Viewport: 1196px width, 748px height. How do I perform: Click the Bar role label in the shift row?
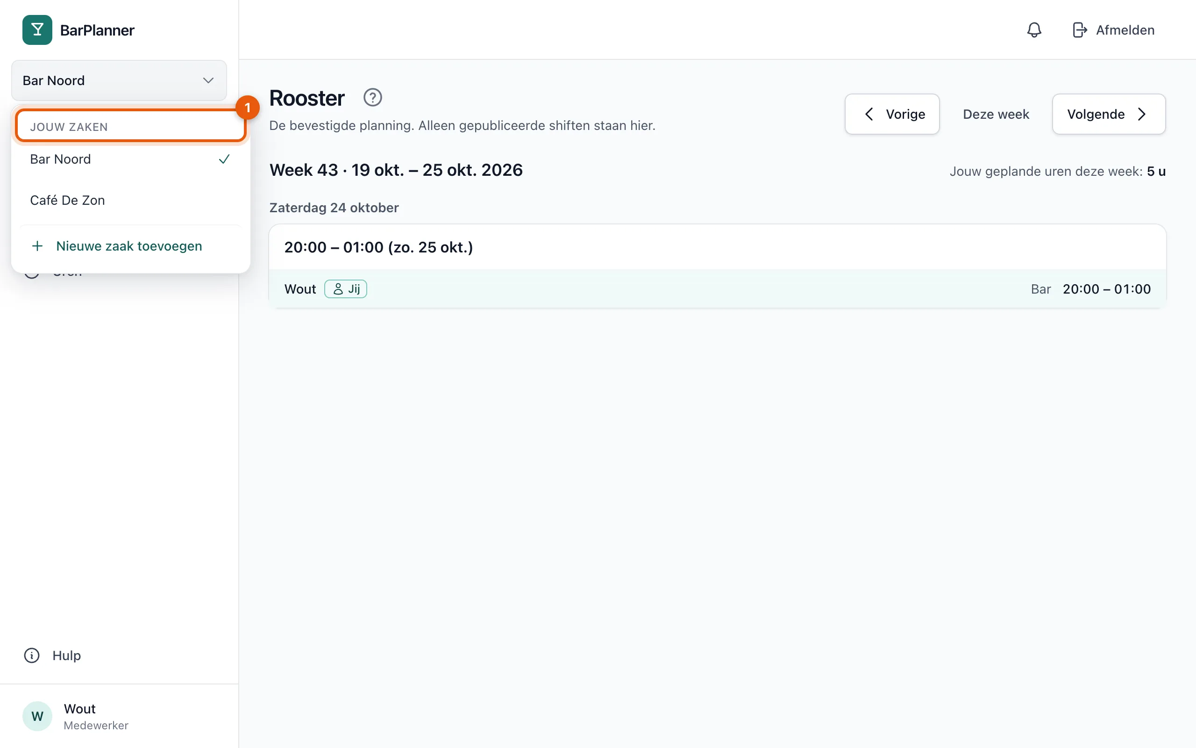tap(1041, 289)
